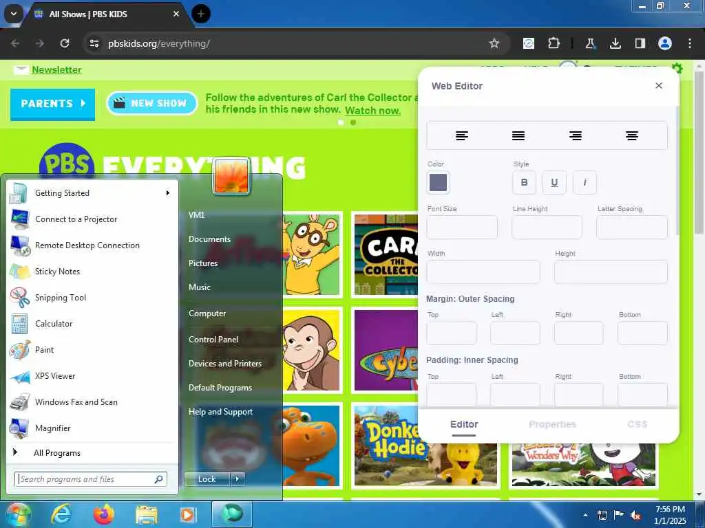Launch Calculator from Start menu
Screen dimensions: 705x528
click(93, 324)
